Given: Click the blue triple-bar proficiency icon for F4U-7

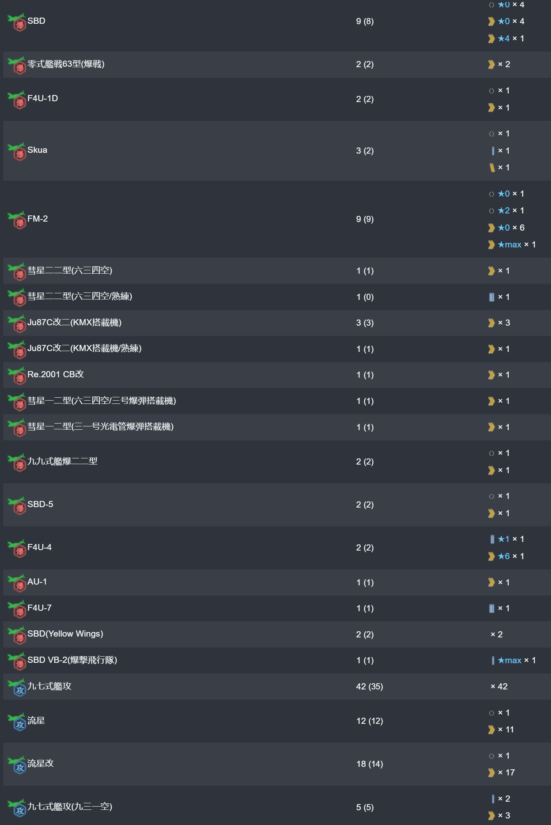Looking at the screenshot, I should 492,608.
